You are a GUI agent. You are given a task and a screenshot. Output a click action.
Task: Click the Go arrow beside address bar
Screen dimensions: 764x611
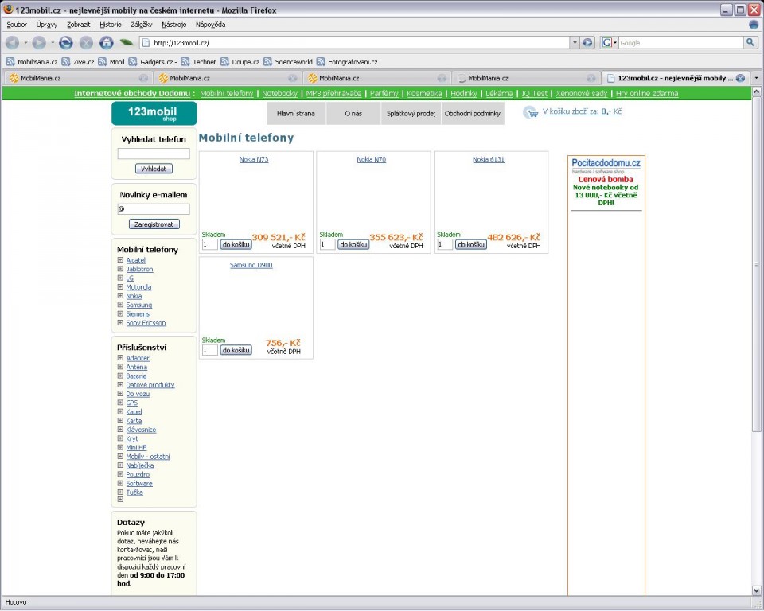[587, 43]
